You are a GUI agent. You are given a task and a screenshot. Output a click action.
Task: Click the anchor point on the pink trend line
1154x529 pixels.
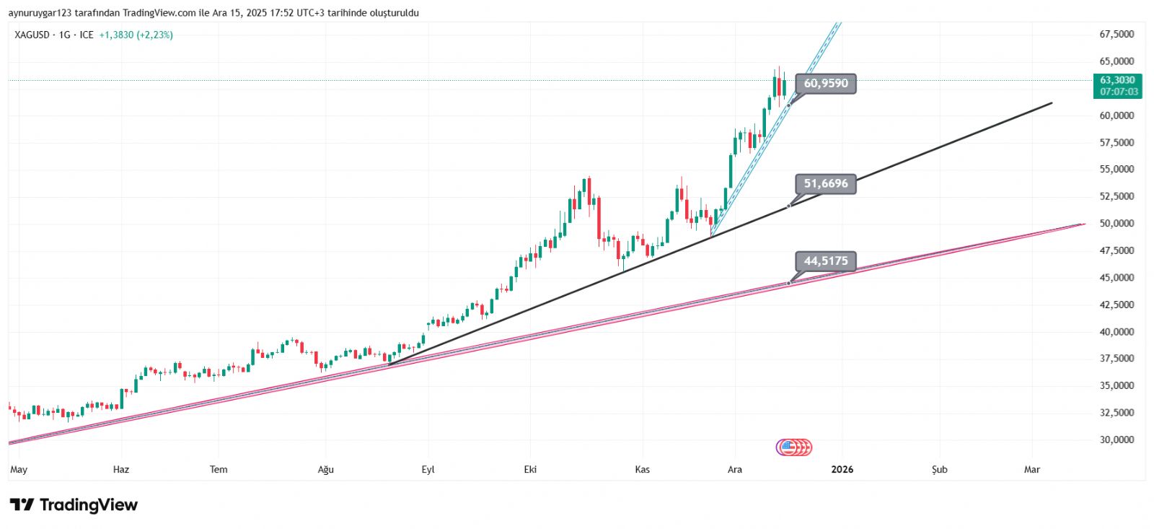[788, 283]
